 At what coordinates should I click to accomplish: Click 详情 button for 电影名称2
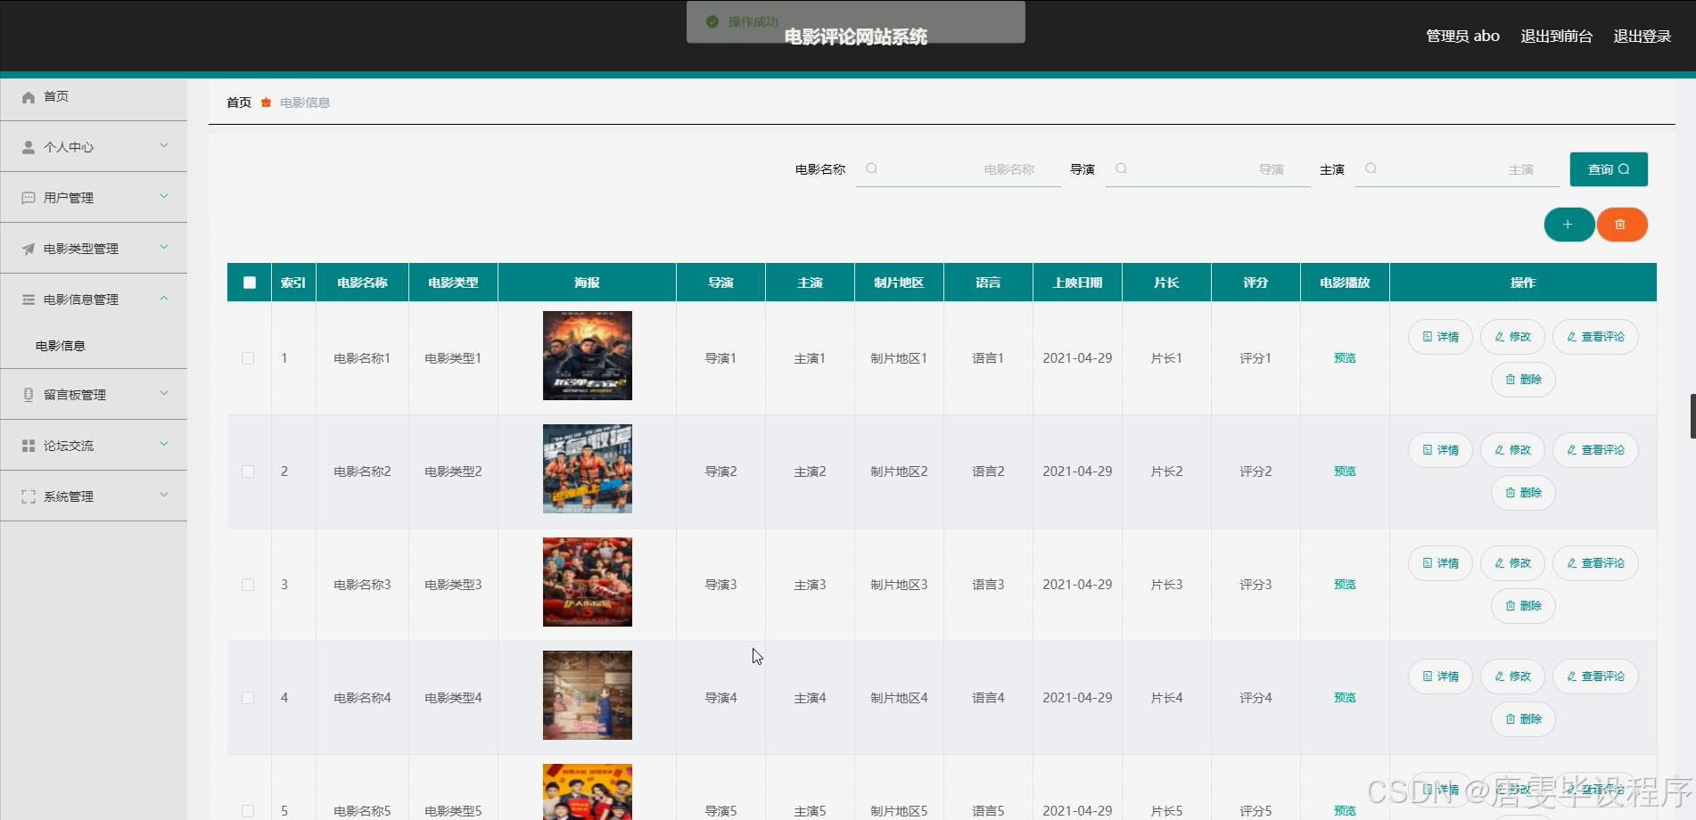click(x=1440, y=450)
